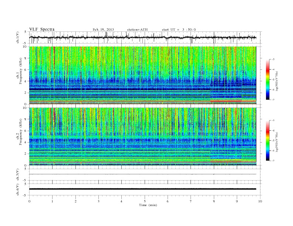293x226 pixels.
Task: Click the "ch.1(V)" waveform axis label
Action: point(18,37)
